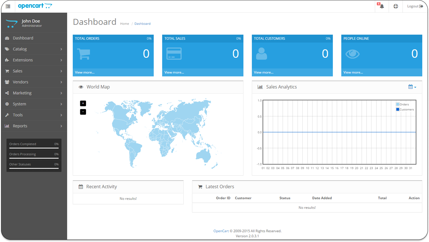Toggle the Orders legend box in chart

tap(397, 104)
